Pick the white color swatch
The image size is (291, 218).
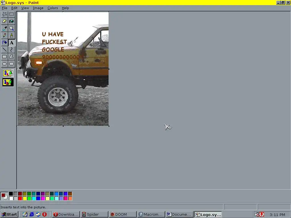[11, 198]
